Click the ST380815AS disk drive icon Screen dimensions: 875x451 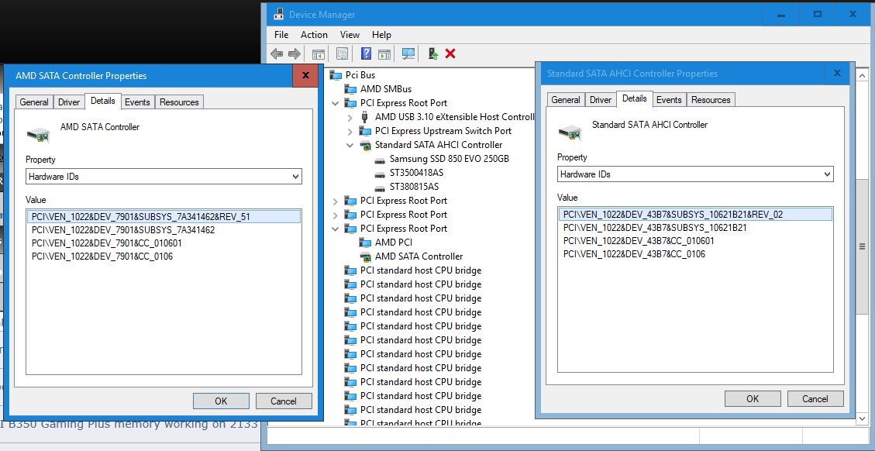tap(380, 187)
